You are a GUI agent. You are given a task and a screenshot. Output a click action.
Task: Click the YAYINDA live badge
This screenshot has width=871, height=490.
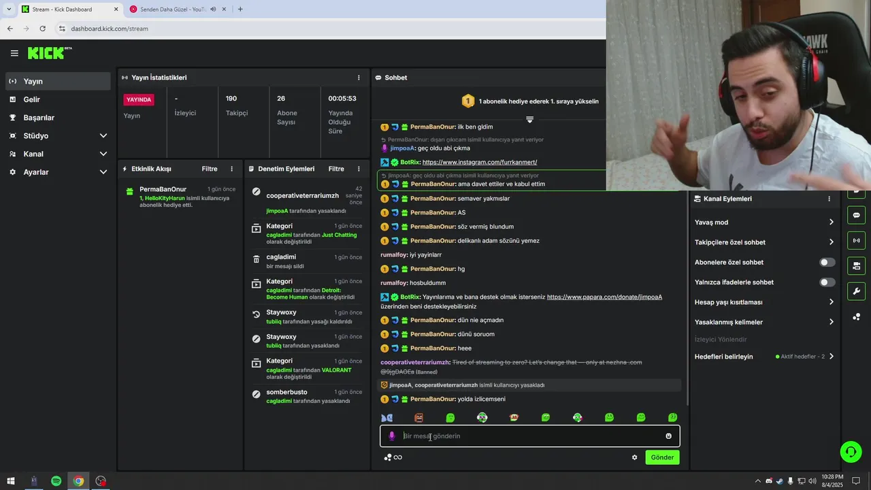point(139,99)
